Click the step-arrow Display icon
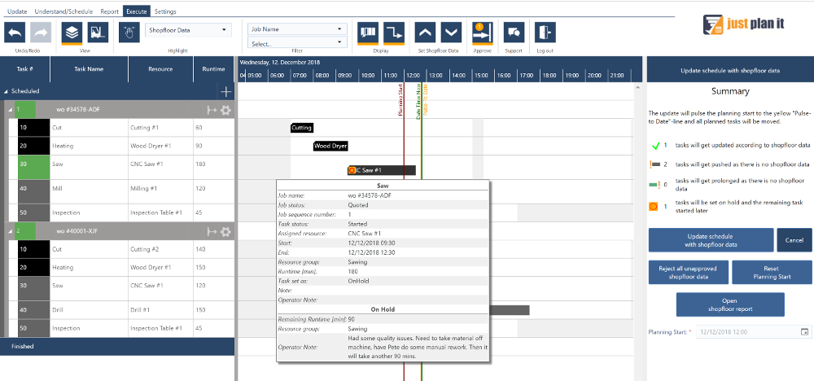This screenshot has width=814, height=381. [x=394, y=33]
